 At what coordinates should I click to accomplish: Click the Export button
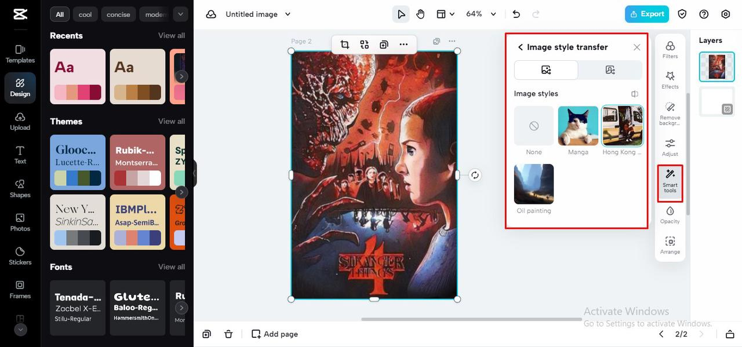(x=647, y=14)
